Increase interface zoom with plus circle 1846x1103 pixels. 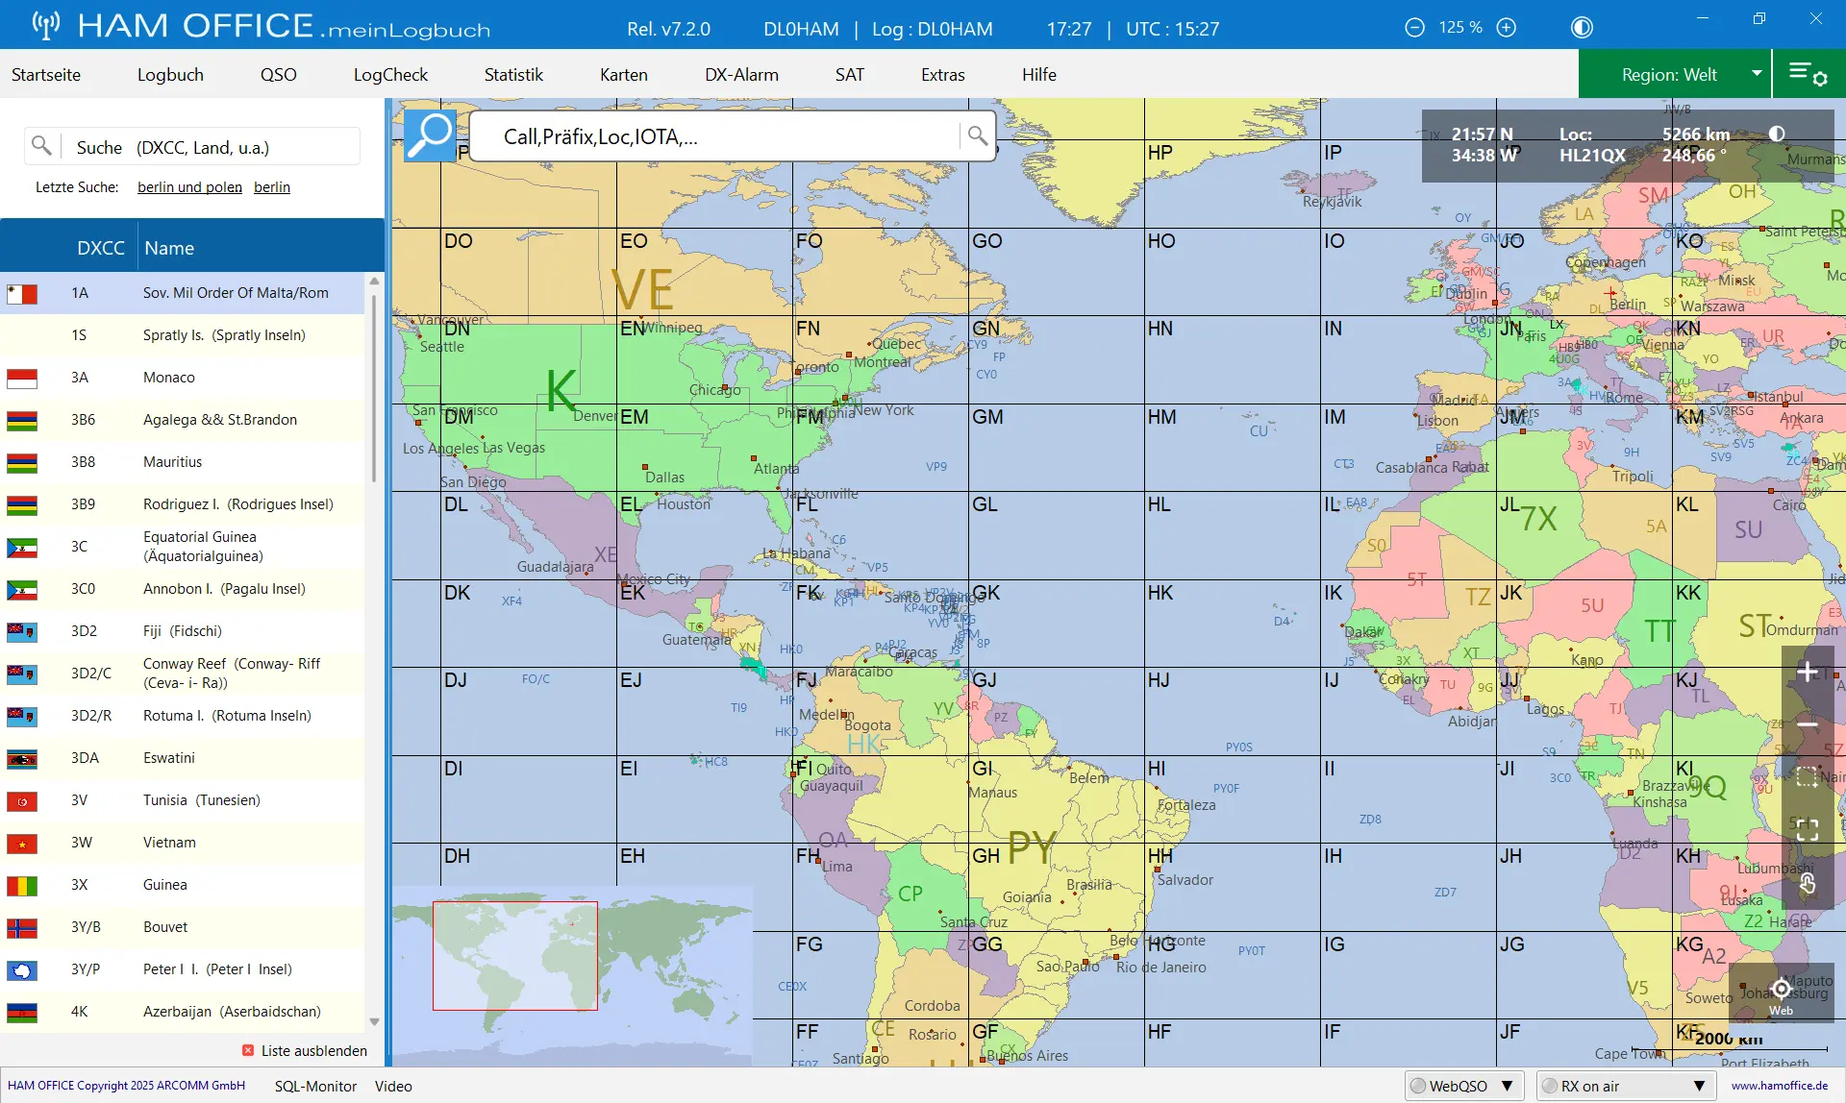1507,27
